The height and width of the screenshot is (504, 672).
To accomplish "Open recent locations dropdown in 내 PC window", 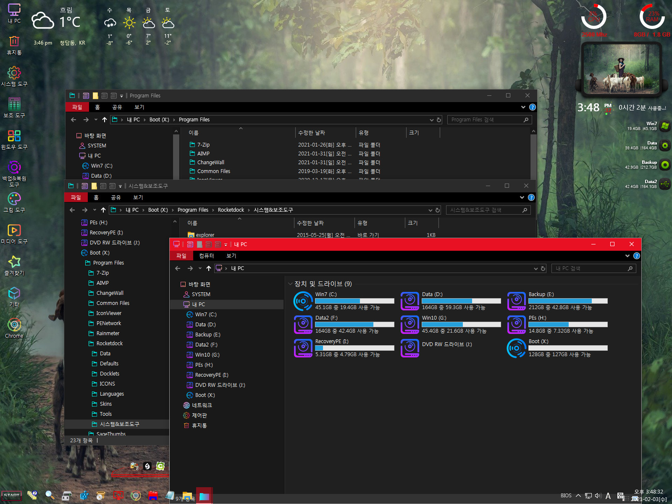I will (x=200, y=268).
